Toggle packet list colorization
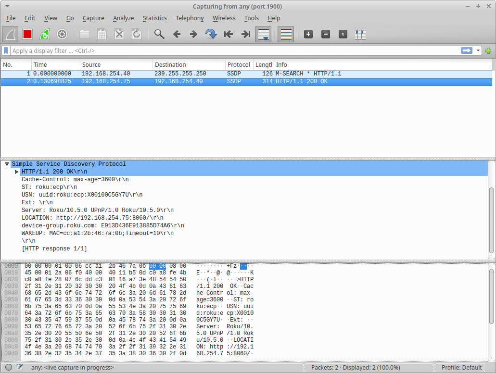The image size is (496, 373). [286, 34]
